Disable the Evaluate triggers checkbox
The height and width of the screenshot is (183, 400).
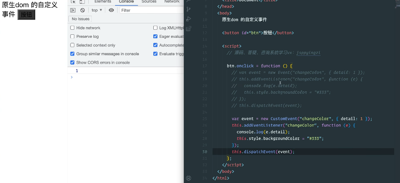[x=155, y=54]
